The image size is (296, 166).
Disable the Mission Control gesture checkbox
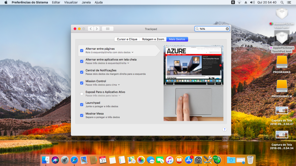tap(82, 83)
